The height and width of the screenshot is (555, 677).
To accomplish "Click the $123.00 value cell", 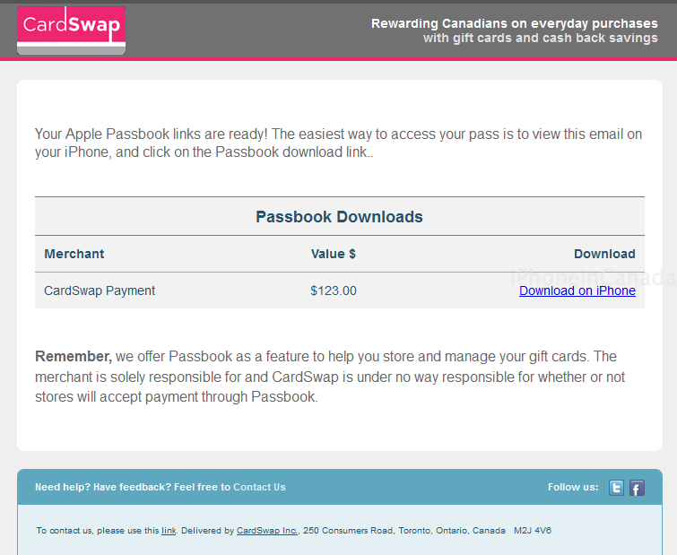I will (334, 291).
